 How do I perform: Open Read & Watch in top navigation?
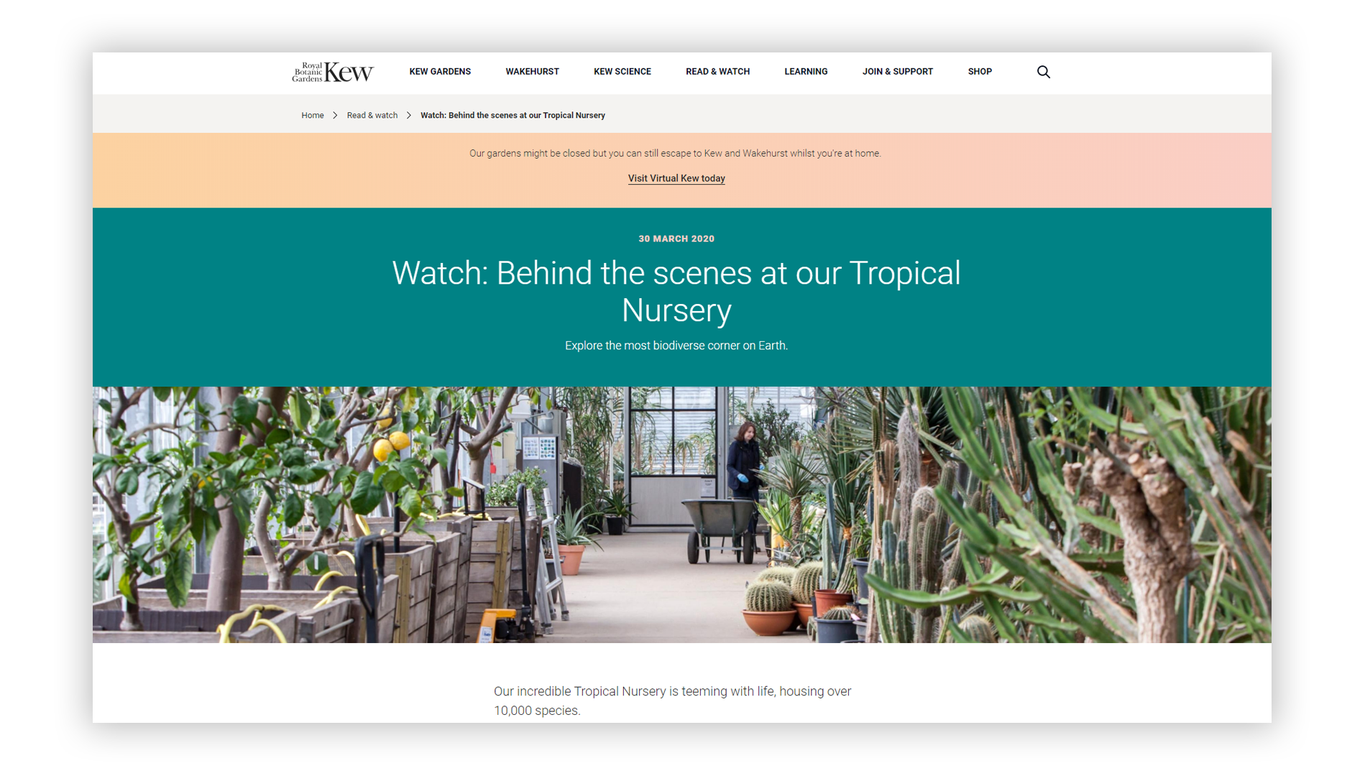click(717, 72)
